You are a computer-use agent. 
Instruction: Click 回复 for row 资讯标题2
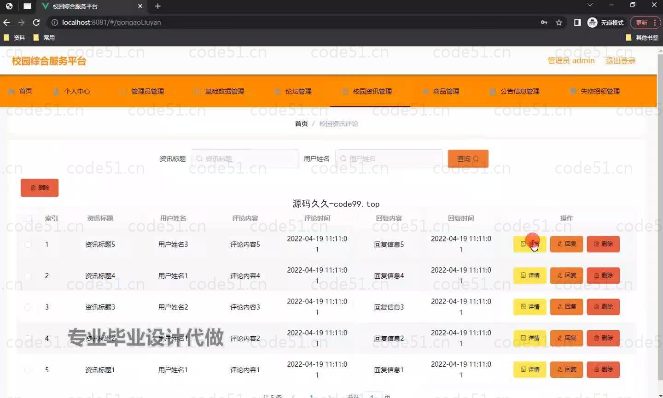[x=567, y=338]
